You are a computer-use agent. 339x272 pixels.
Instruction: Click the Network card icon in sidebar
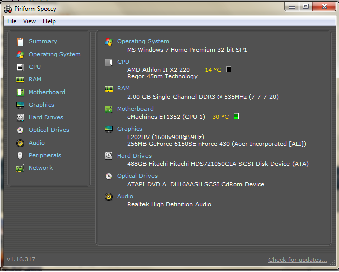click(20, 168)
